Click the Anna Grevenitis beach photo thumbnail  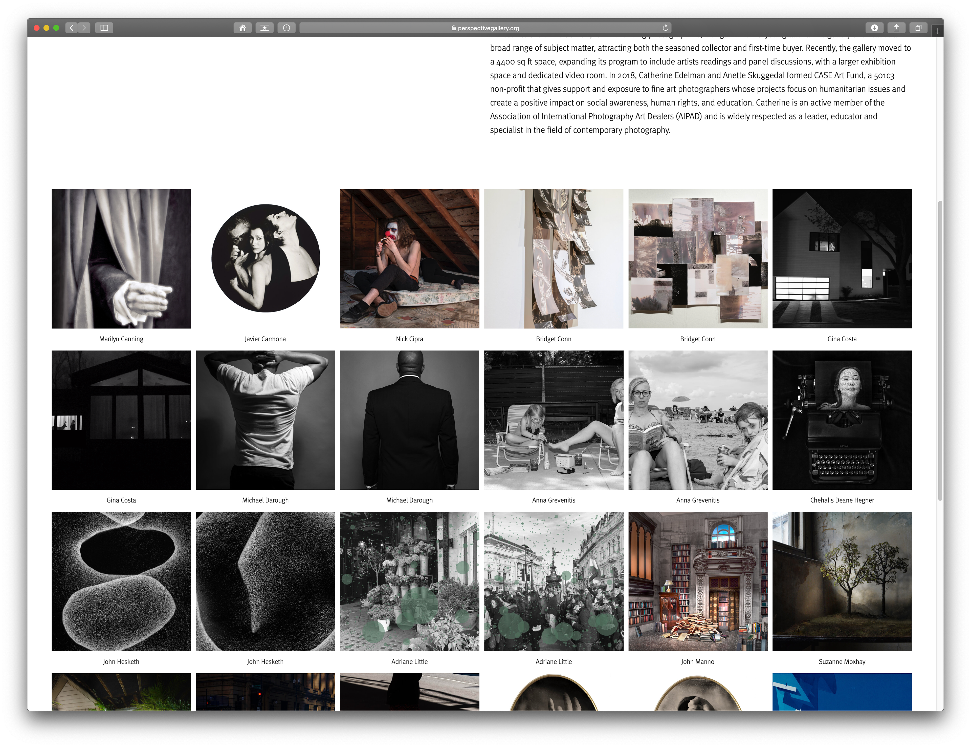point(697,420)
